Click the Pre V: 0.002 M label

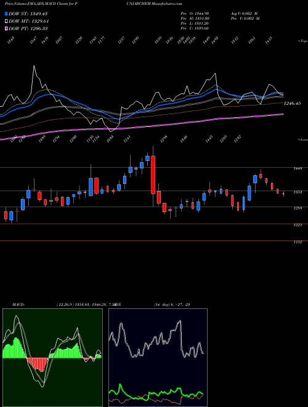(245, 18)
